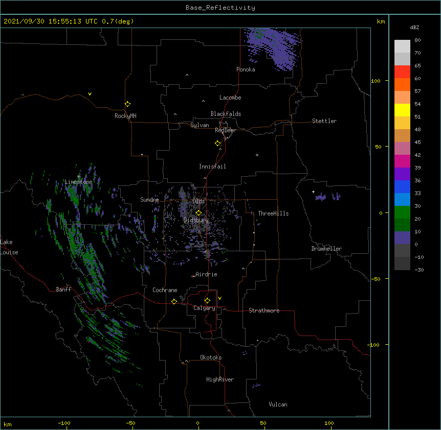The width and height of the screenshot is (441, 430).
Task: Select the Didsbury label
Action: click(196, 220)
